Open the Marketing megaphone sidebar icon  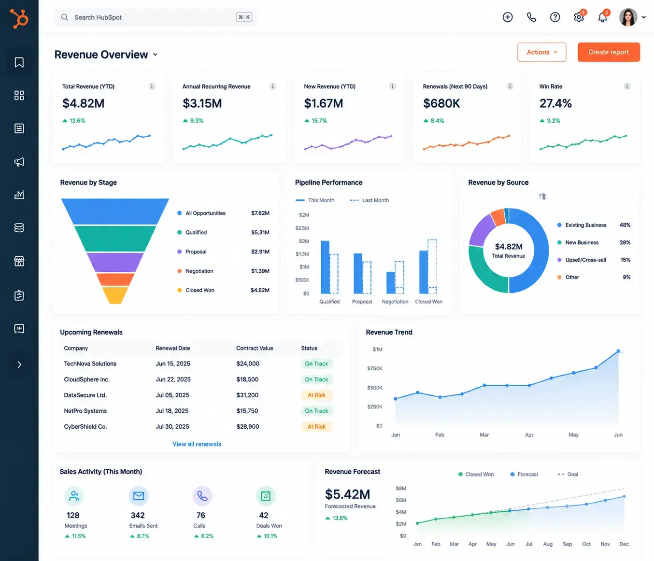[19, 162]
